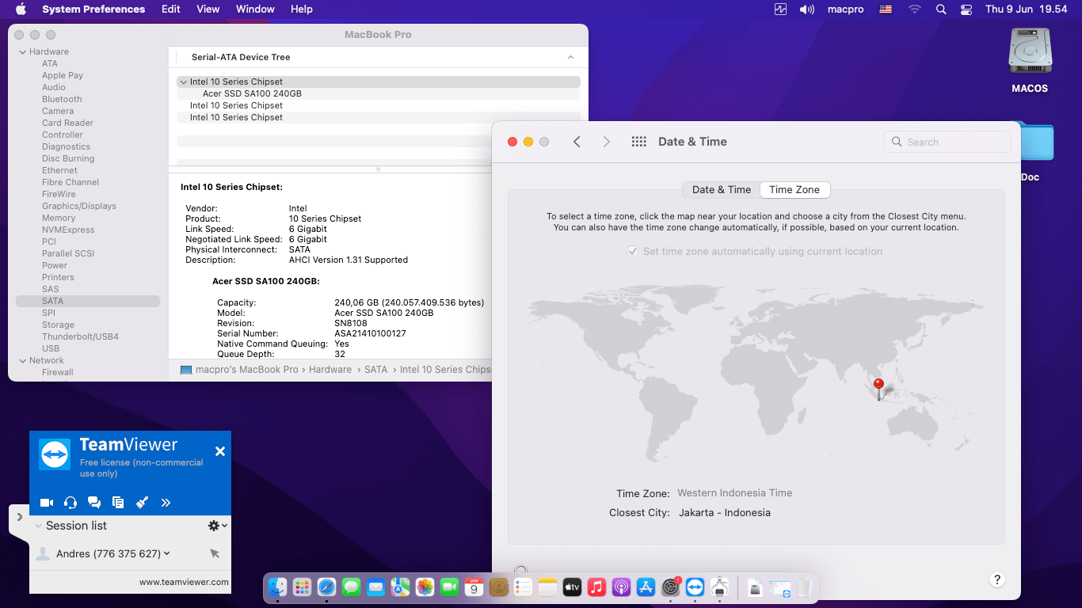Open TeamViewer file transfer icon
Image resolution: width=1082 pixels, height=608 pixels.
(118, 503)
